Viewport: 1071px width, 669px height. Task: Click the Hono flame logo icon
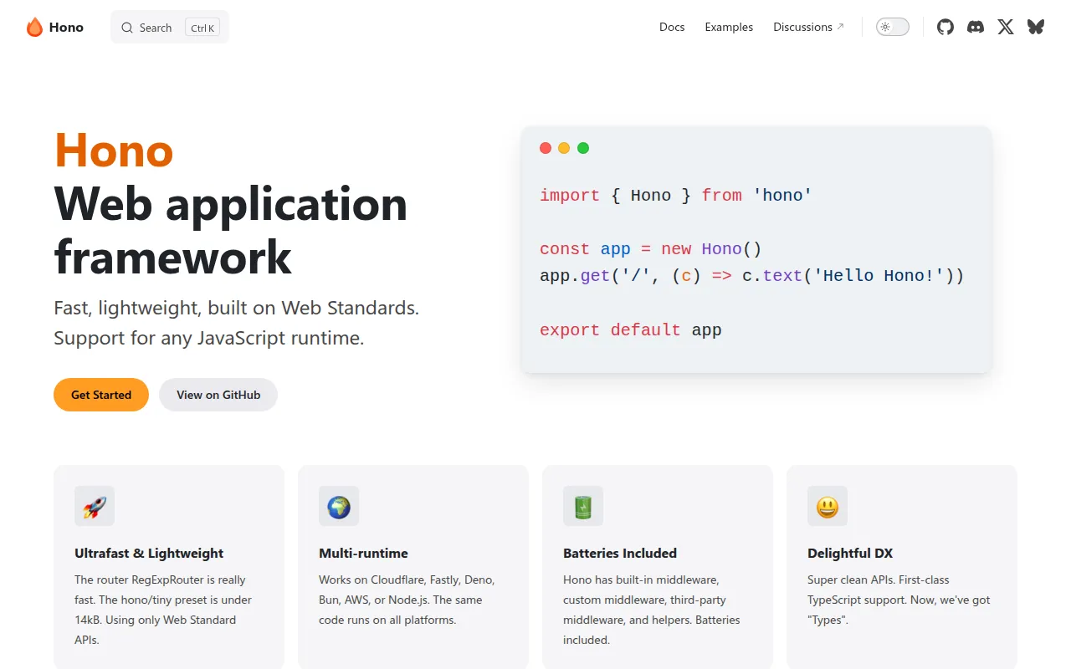click(x=34, y=28)
